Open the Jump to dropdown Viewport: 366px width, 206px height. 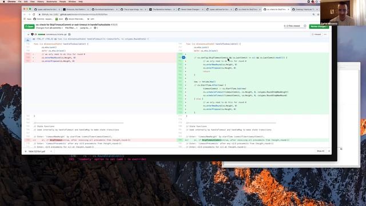(85, 28)
